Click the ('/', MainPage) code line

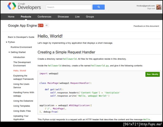55,109
